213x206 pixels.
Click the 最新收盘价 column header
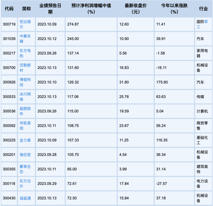pyautogui.click(x=135, y=9)
